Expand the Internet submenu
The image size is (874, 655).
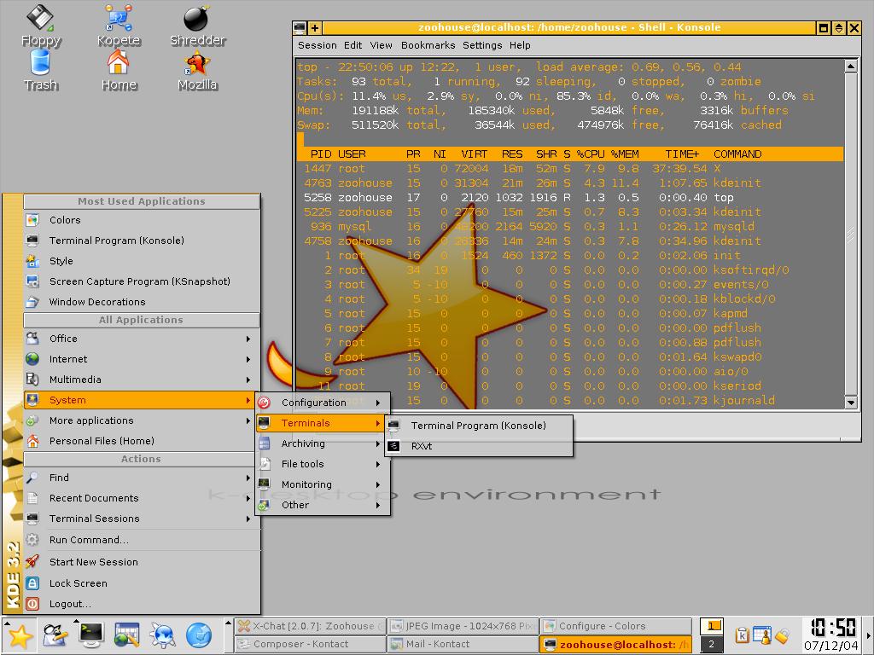pos(142,359)
